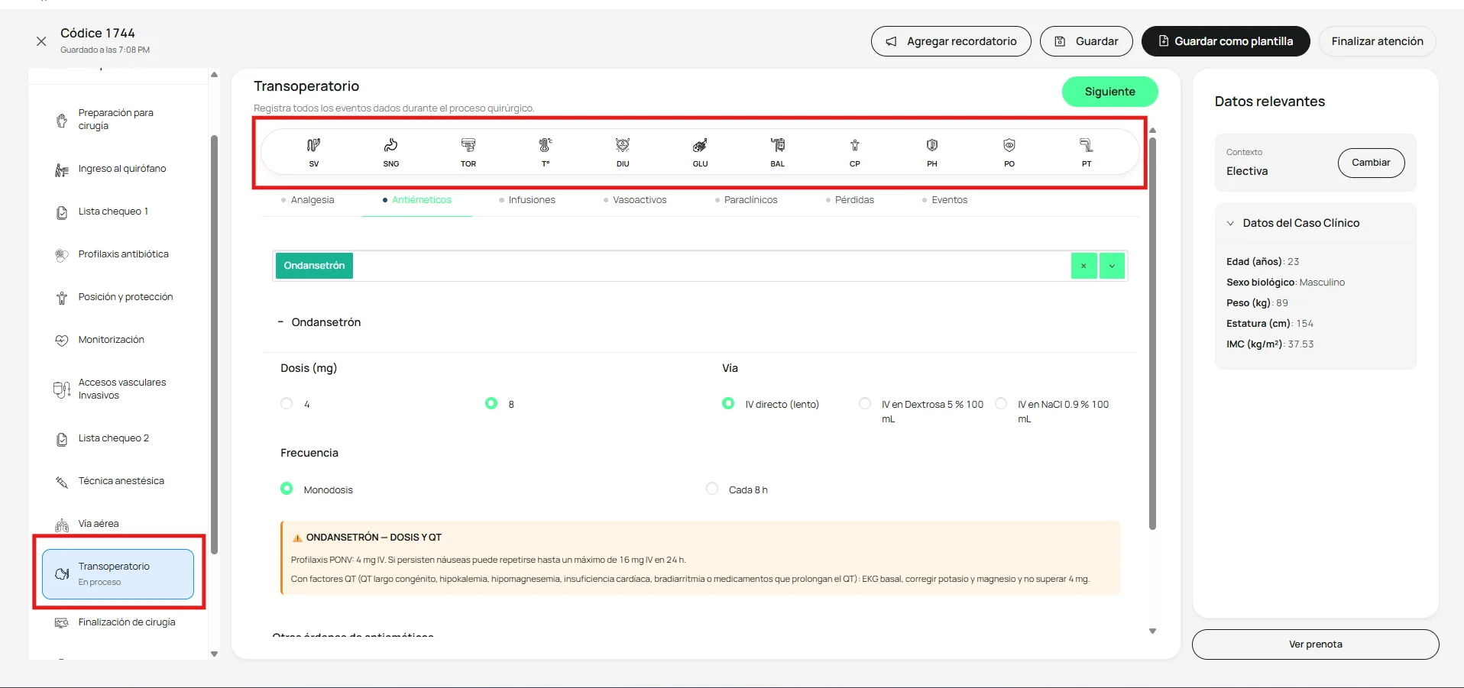Click the Siguiente button
This screenshot has width=1464, height=688.
coord(1109,92)
